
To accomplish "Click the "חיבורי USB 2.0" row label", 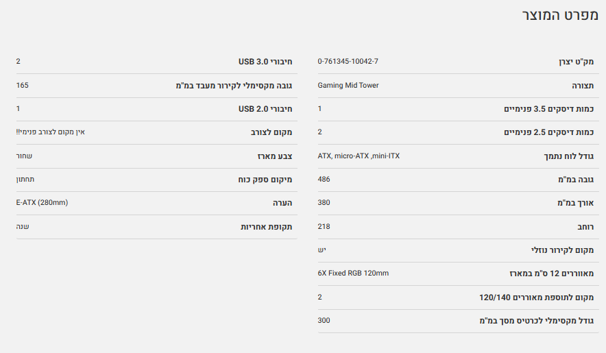I will point(265,109).
